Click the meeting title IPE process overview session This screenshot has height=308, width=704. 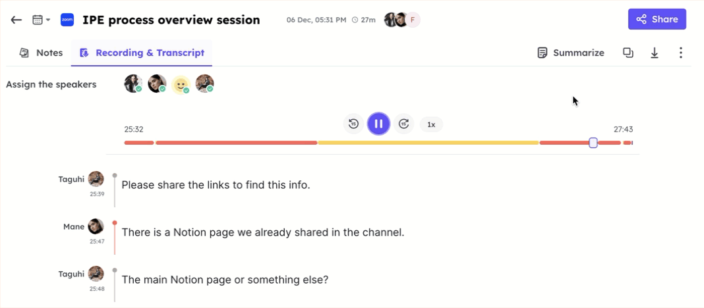(x=171, y=20)
